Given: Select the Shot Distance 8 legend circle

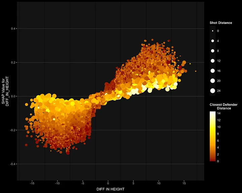Looking at the screenshot, I should [x=213, y=51].
